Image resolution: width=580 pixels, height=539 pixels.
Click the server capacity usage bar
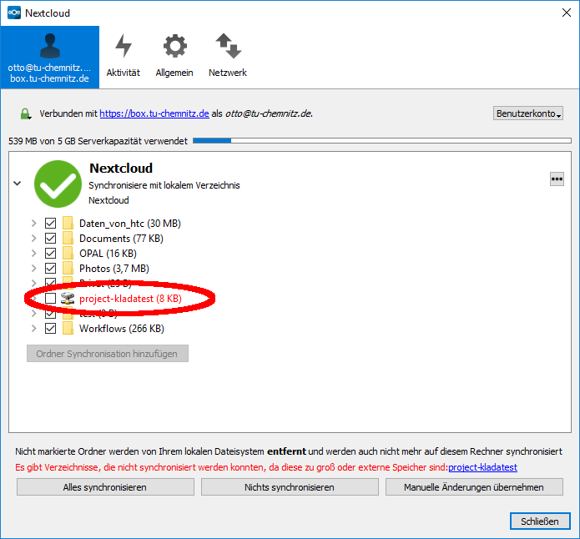[x=381, y=141]
